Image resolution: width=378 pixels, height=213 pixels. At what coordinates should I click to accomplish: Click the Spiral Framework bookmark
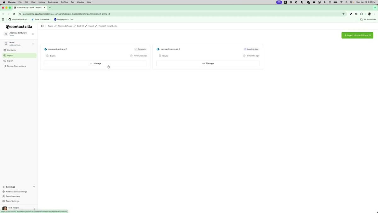(x=41, y=19)
